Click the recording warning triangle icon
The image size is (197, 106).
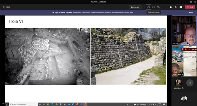click(x=53, y=13)
